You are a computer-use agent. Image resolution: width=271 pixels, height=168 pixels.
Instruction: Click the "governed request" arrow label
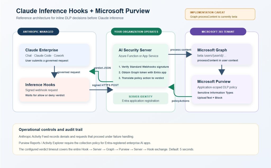coord(69,72)
